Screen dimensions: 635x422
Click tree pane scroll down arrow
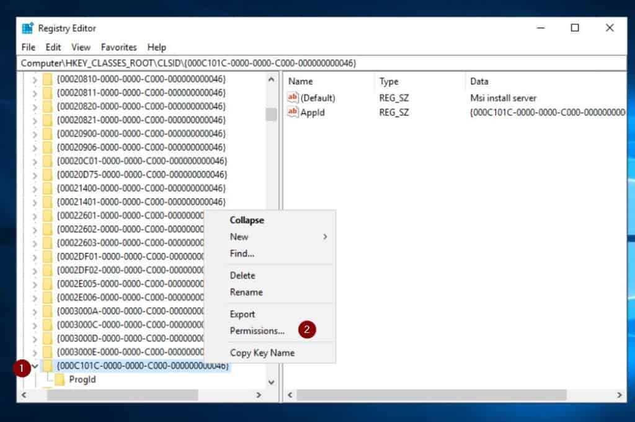[x=272, y=382]
